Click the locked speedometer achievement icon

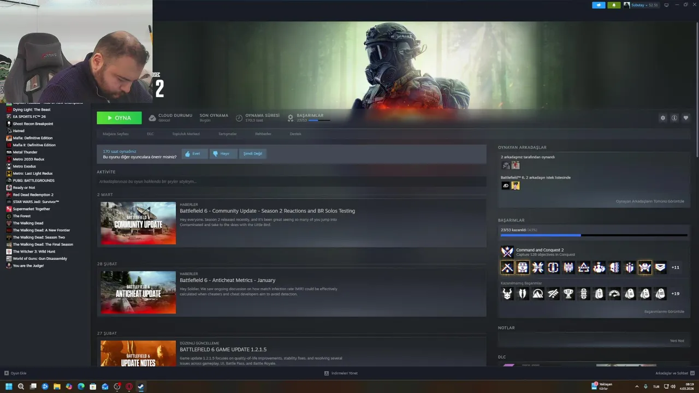tap(614, 294)
